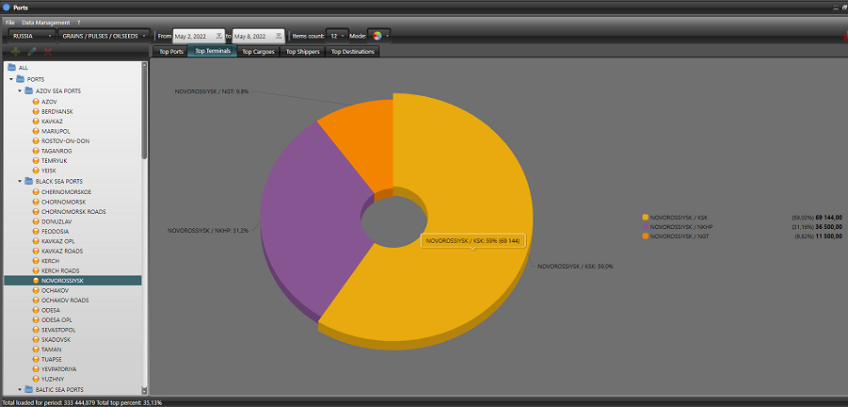The width and height of the screenshot is (848, 407).
Task: Switch to the Top Cargoes tab
Action: (258, 52)
